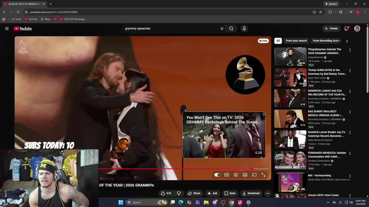Share the video with the Share button
This screenshot has height=207, width=369.
194,193
